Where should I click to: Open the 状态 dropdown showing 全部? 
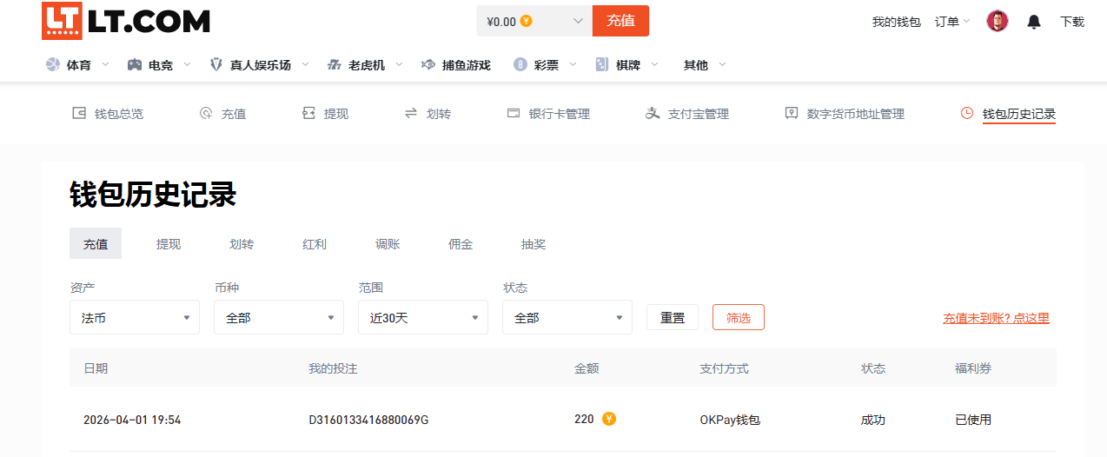point(567,317)
